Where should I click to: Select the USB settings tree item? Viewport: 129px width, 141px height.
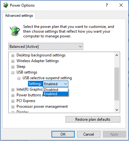(x=27, y=72)
